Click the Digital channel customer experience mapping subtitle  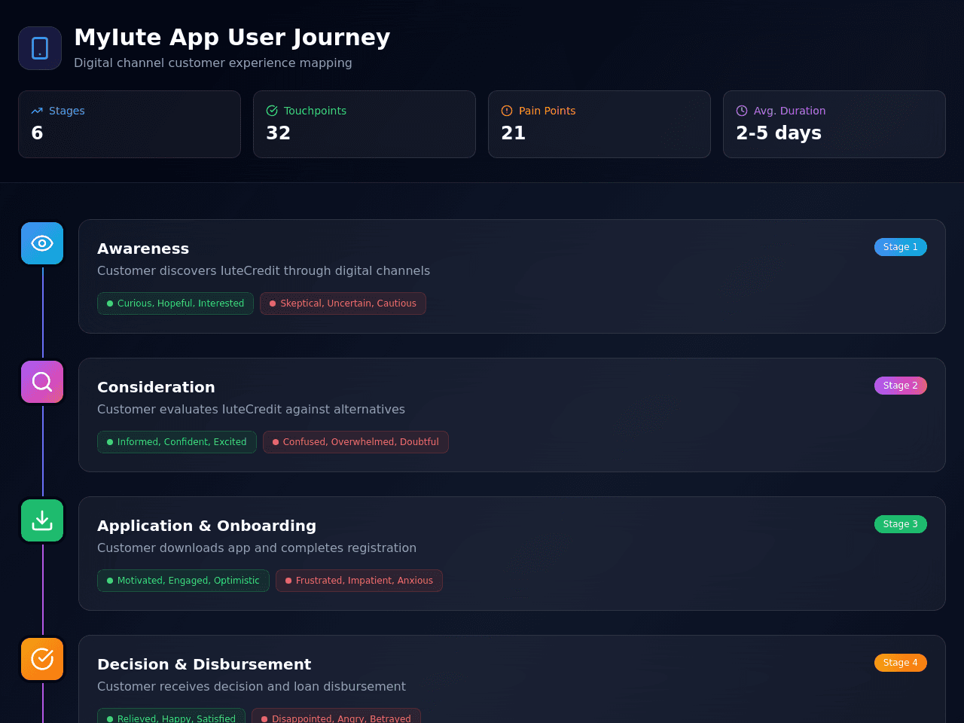pyautogui.click(x=213, y=63)
